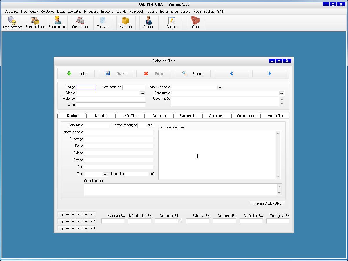Expand the Status da obra dropdown
Screen dimensions: 348x261
(220, 88)
